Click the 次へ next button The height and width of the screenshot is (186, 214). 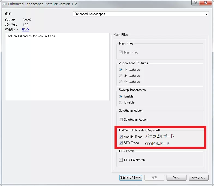tap(176, 178)
